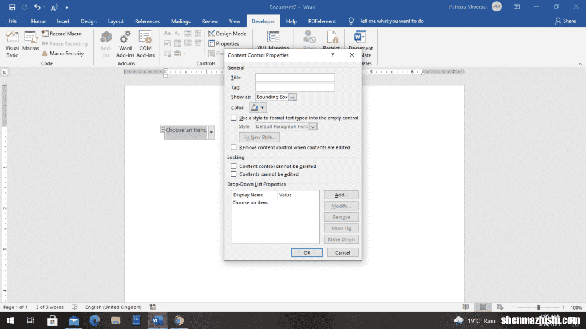586x329 pixels.
Task: Toggle Design Mode in Controls
Action: [x=227, y=34]
